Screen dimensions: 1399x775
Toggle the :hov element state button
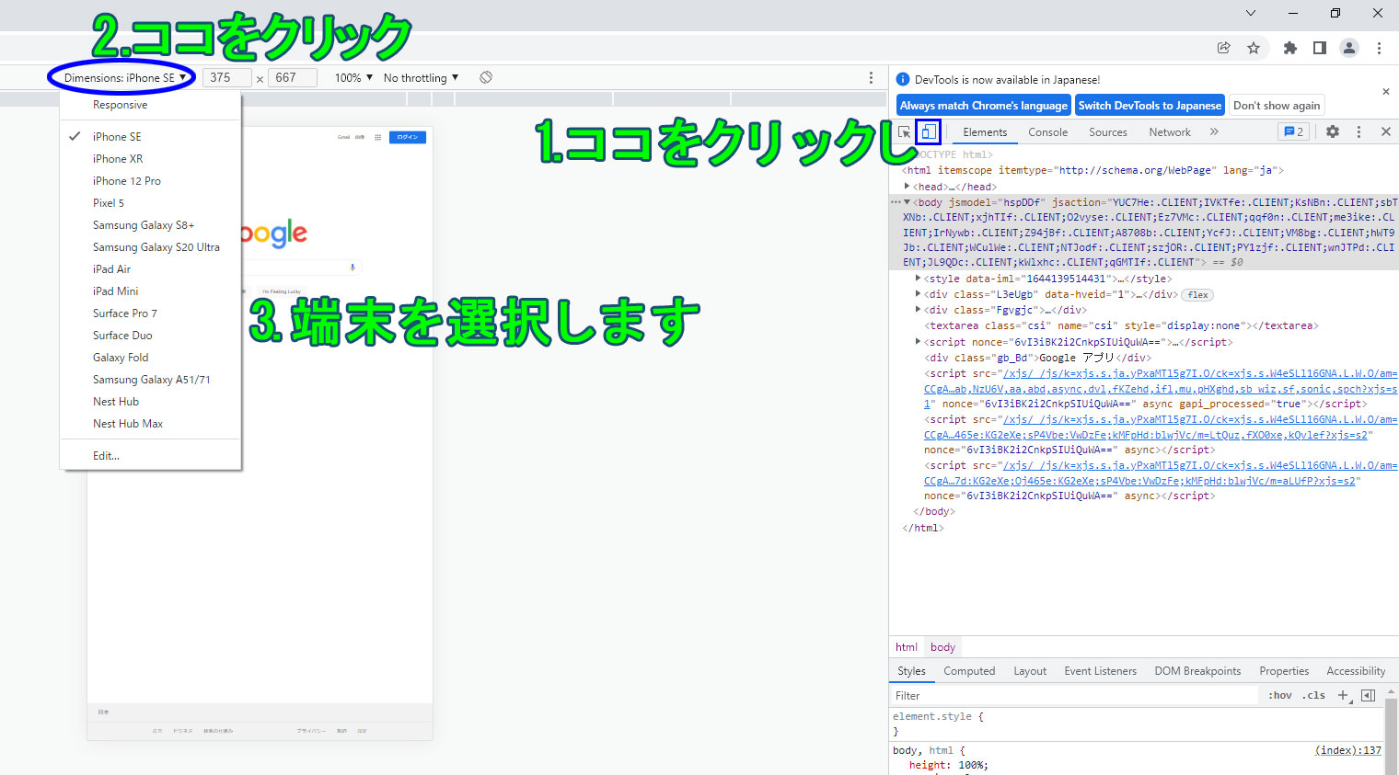click(x=1280, y=696)
